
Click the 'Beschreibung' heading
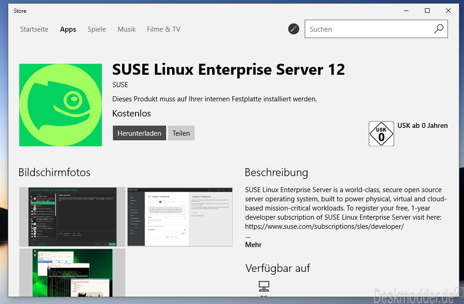(276, 172)
